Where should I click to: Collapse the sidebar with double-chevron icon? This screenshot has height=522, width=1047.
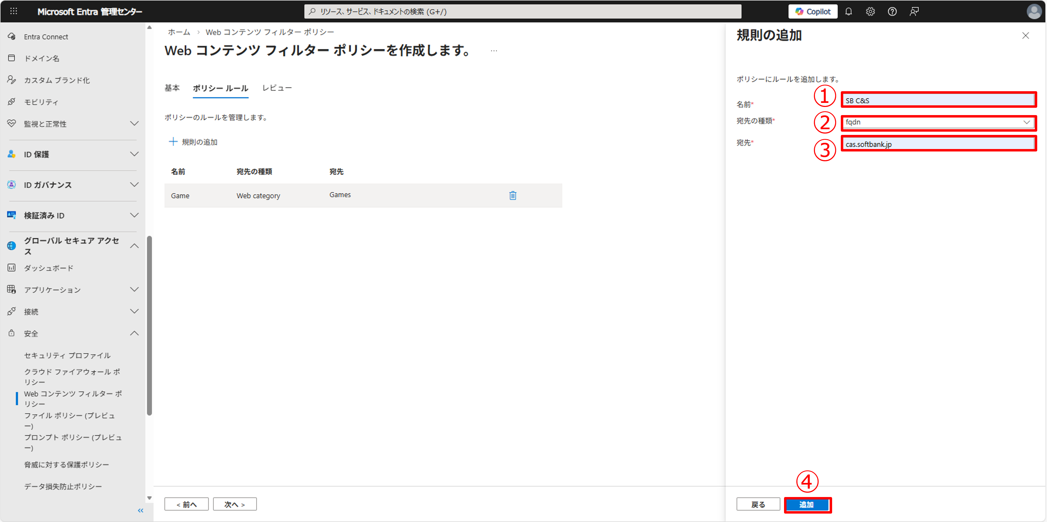click(x=141, y=510)
